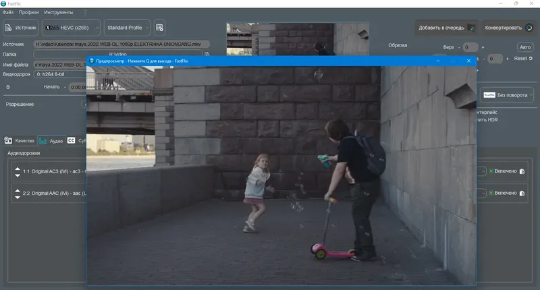The height and width of the screenshot is (290, 540).
Task: Maximize the FastFlix main window
Action: point(516,3)
